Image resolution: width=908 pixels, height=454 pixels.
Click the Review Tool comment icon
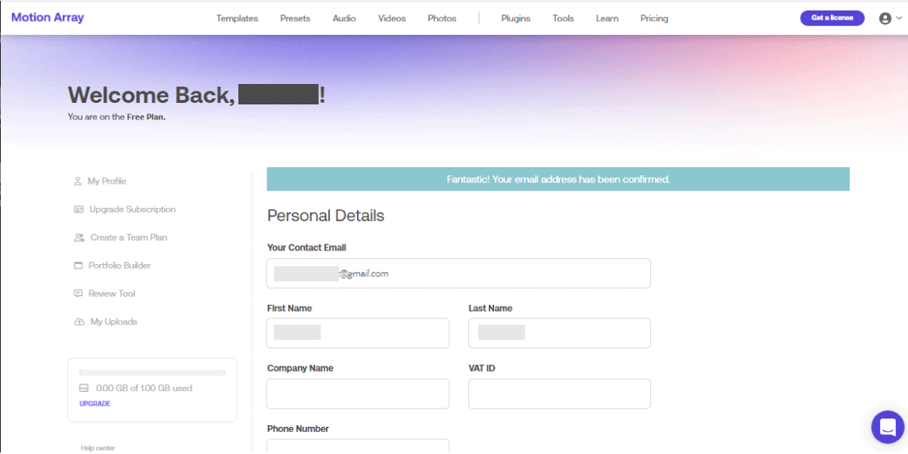78,294
